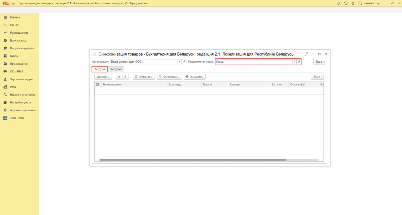Click Сопоставить button

pos(170,77)
